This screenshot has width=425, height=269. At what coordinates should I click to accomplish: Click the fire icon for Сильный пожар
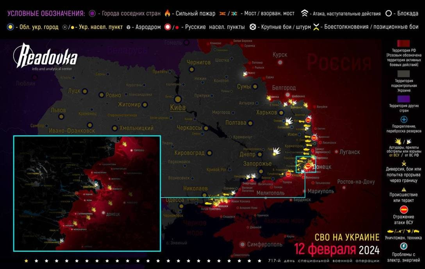[x=168, y=13]
